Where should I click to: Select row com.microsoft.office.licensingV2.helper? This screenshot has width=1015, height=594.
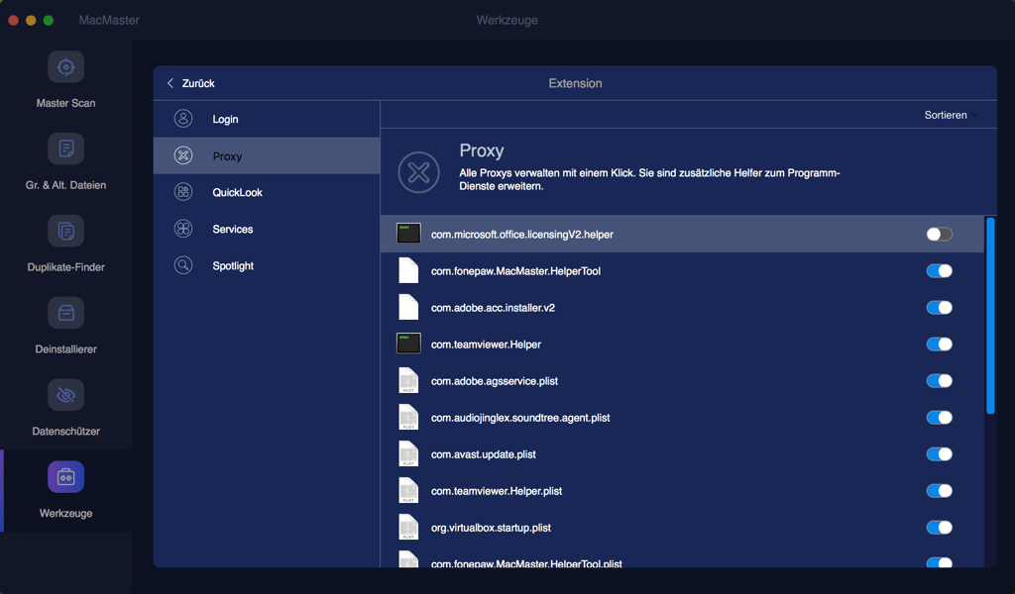[682, 234]
